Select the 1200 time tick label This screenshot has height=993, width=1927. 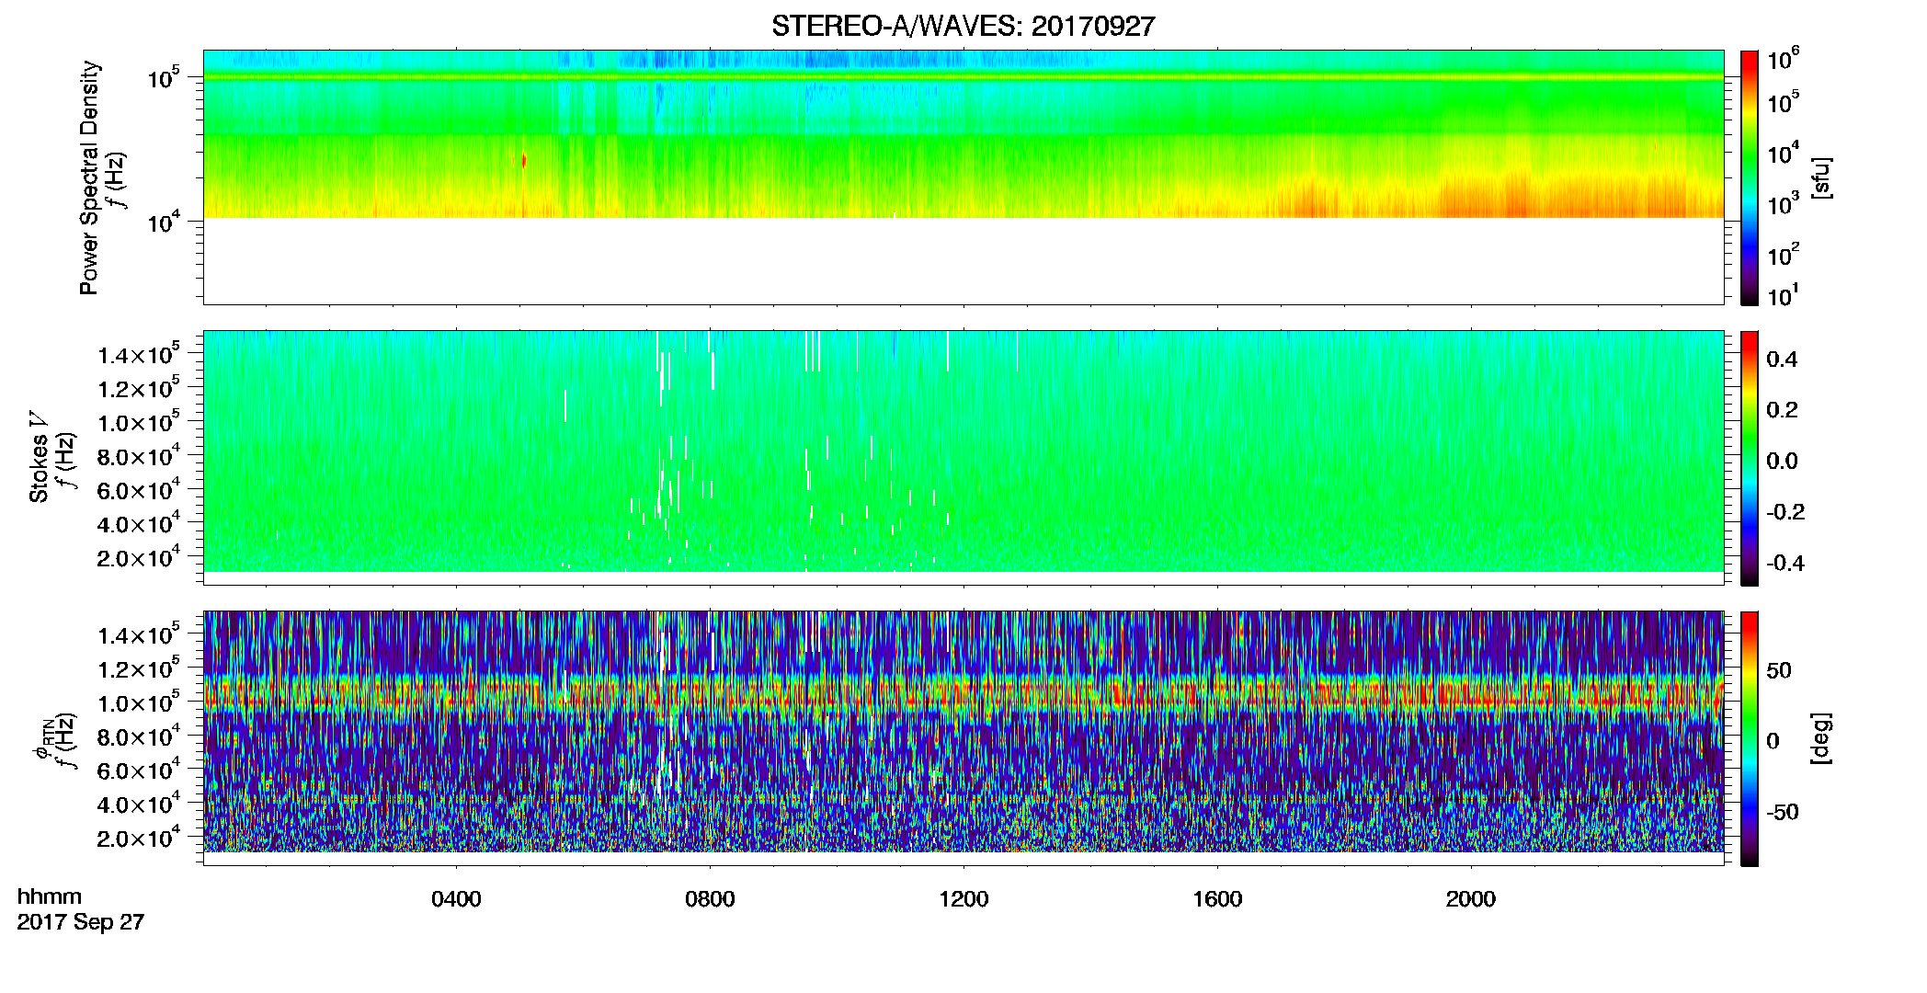pyautogui.click(x=963, y=899)
